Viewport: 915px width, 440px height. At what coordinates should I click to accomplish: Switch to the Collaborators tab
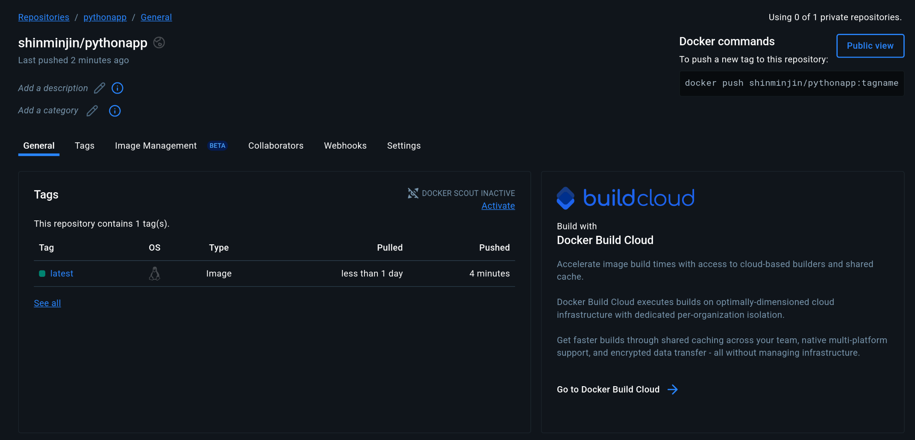(276, 146)
